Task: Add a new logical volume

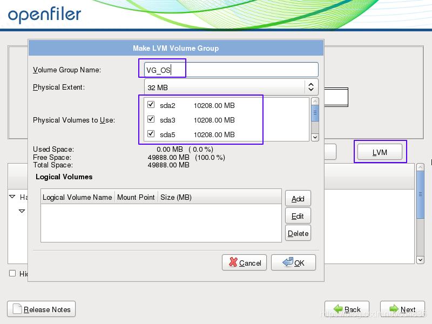Action: (x=298, y=198)
